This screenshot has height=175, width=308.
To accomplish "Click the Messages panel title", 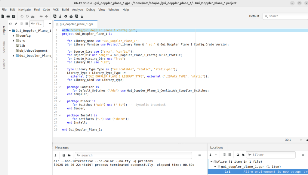I will [x=62, y=148].
